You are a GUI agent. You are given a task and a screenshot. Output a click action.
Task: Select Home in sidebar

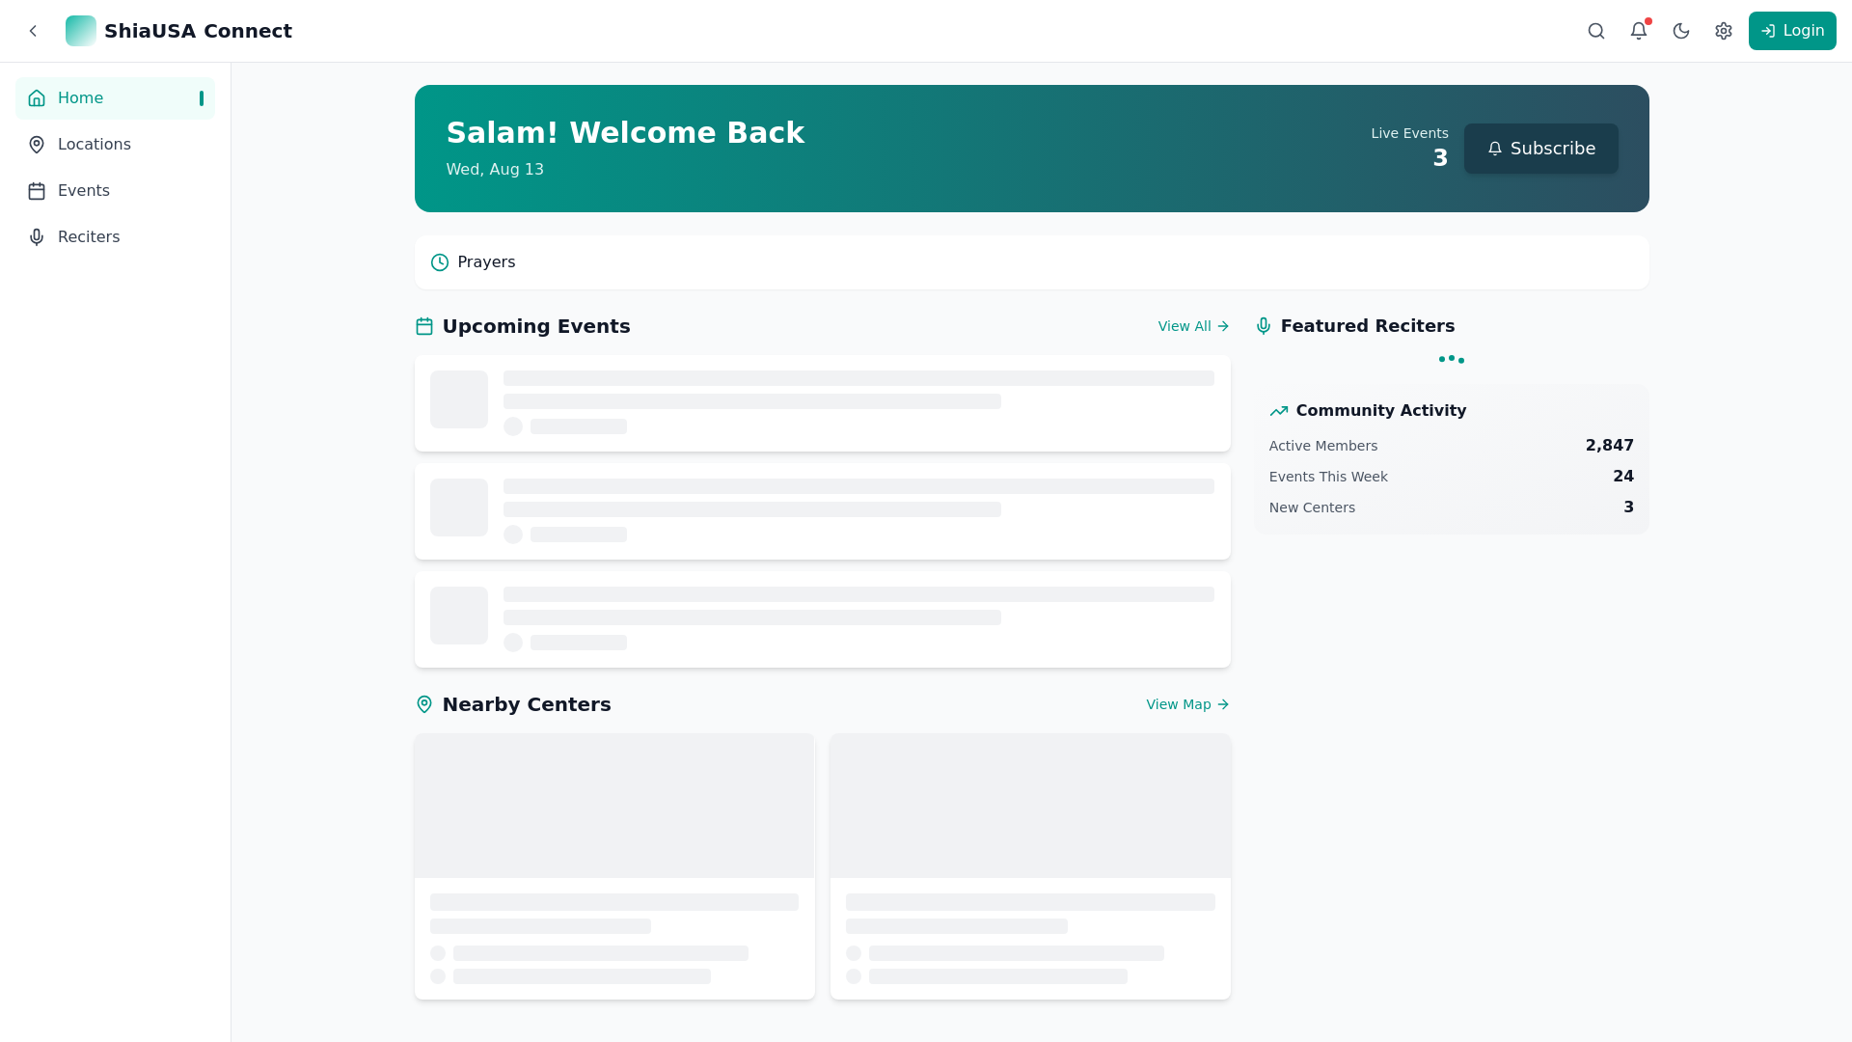click(116, 98)
